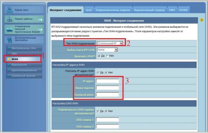Viewport: 208px width, 133px height.
Task: Select Да for automatic DNS server
Action: [x=98, y=111]
